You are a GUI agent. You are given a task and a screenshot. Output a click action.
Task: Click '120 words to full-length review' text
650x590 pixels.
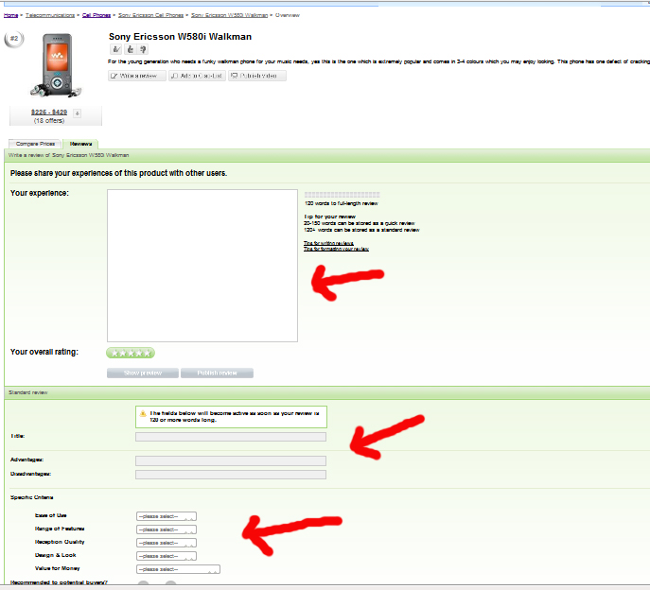pos(342,203)
